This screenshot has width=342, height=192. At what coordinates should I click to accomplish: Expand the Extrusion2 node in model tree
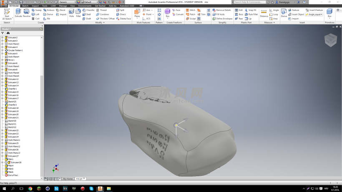tap(2, 37)
